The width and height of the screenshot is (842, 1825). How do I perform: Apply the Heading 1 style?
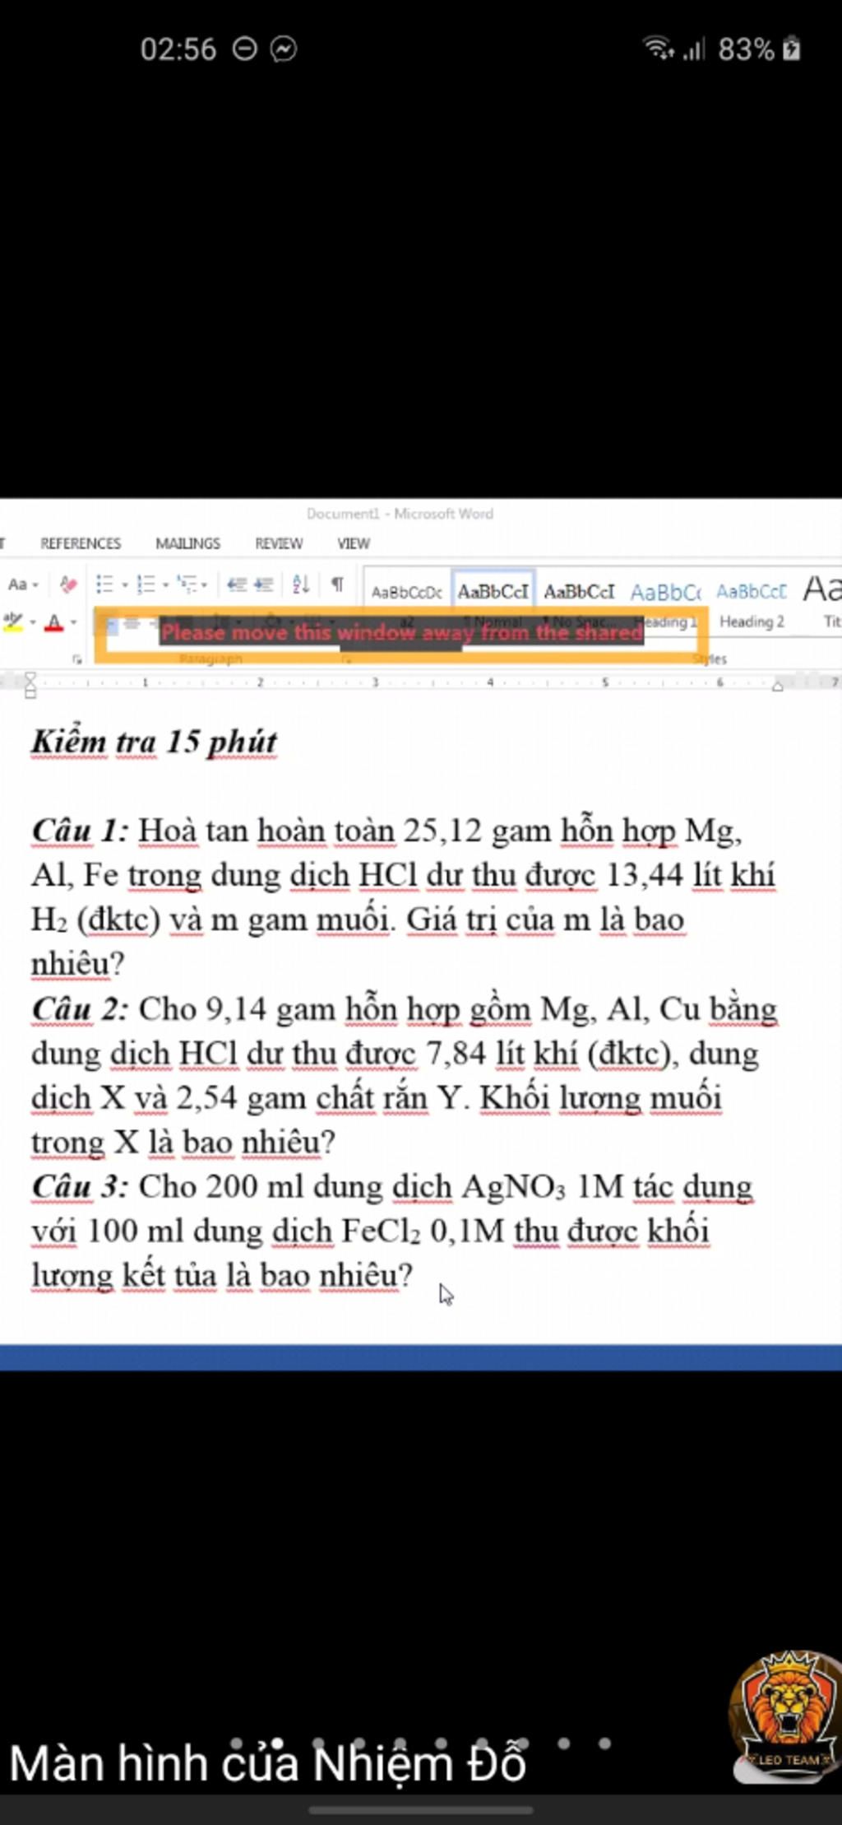[x=665, y=603]
